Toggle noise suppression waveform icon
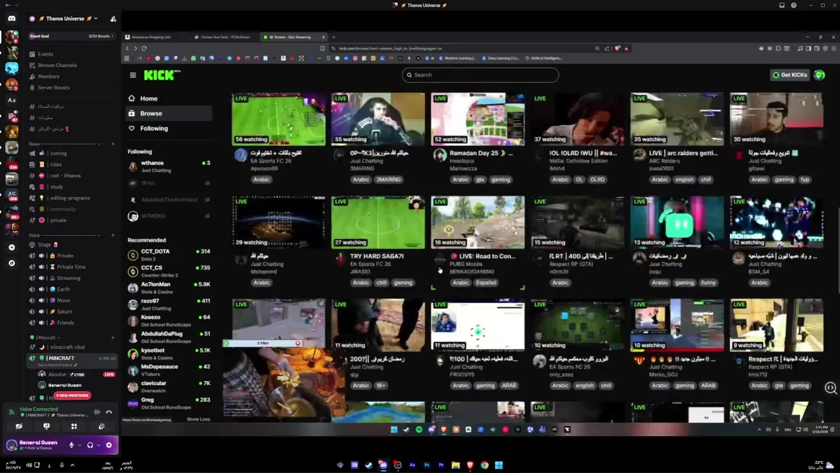The image size is (840, 473). coord(97,412)
